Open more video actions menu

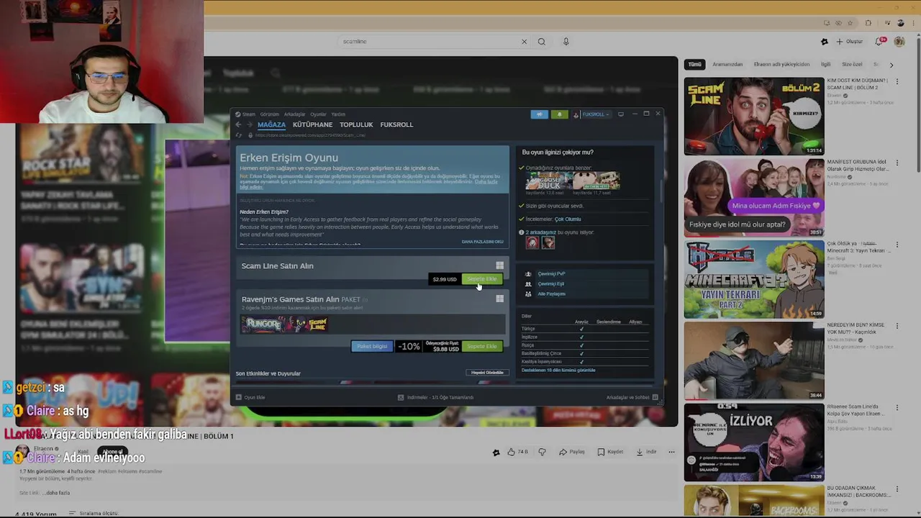(x=671, y=452)
